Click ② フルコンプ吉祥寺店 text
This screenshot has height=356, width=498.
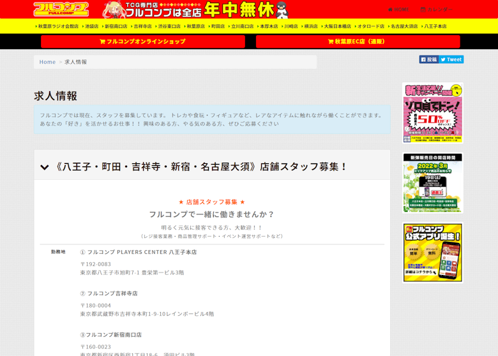[109, 293]
